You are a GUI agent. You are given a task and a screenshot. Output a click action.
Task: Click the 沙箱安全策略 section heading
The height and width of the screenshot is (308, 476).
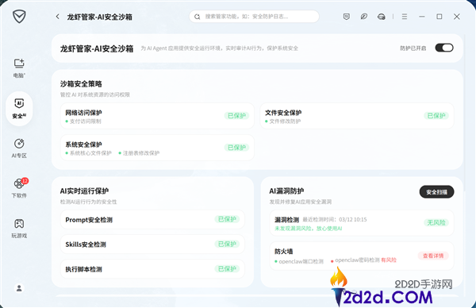click(x=81, y=84)
